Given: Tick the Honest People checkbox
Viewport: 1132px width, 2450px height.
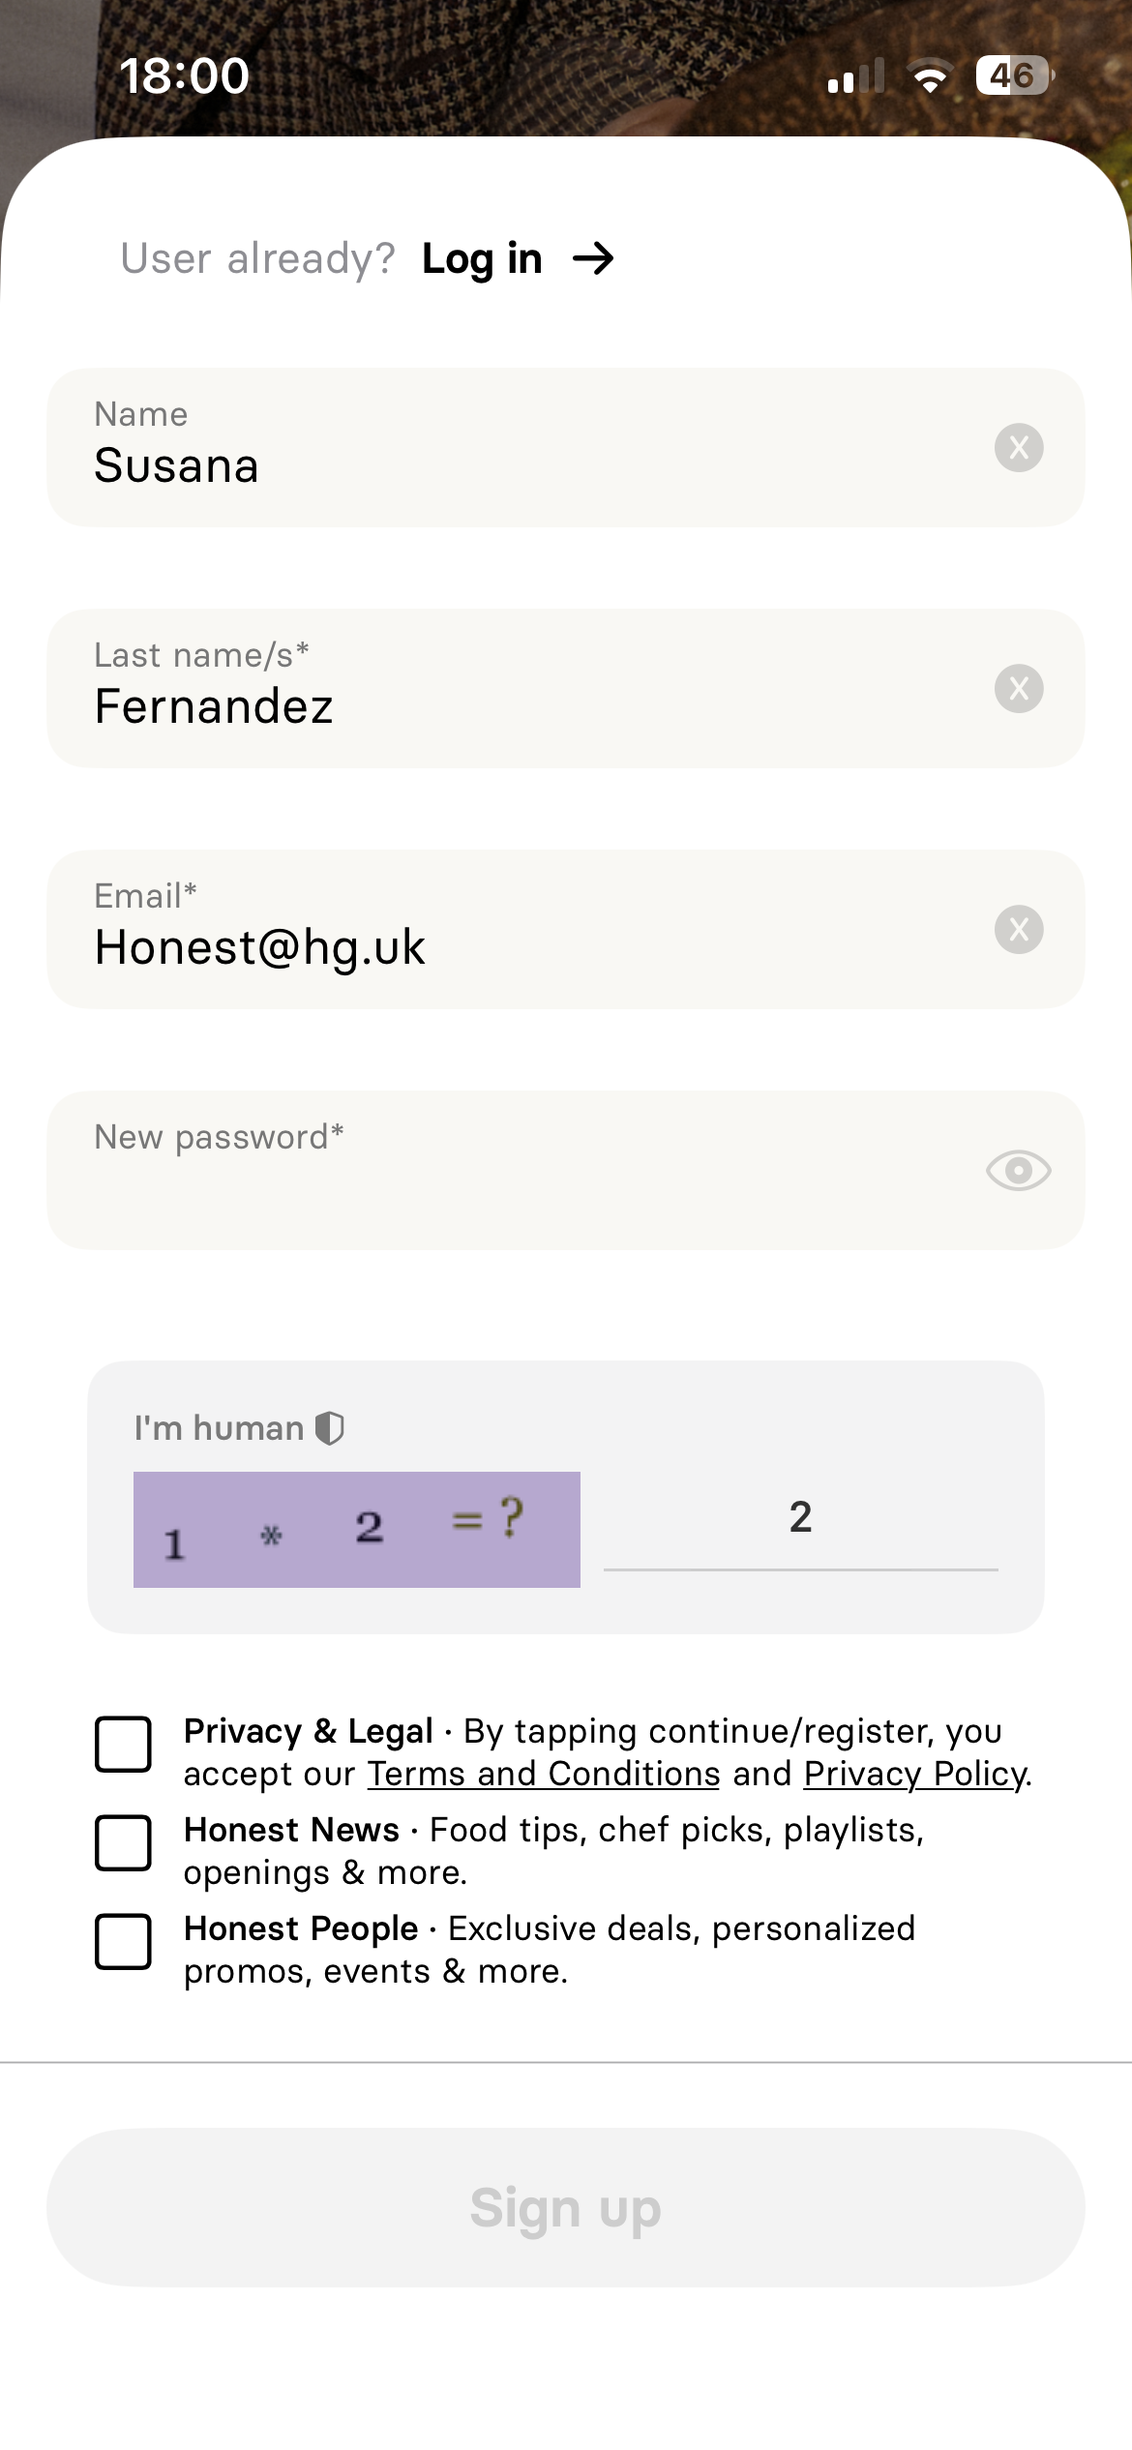Looking at the screenshot, I should (x=123, y=1941).
